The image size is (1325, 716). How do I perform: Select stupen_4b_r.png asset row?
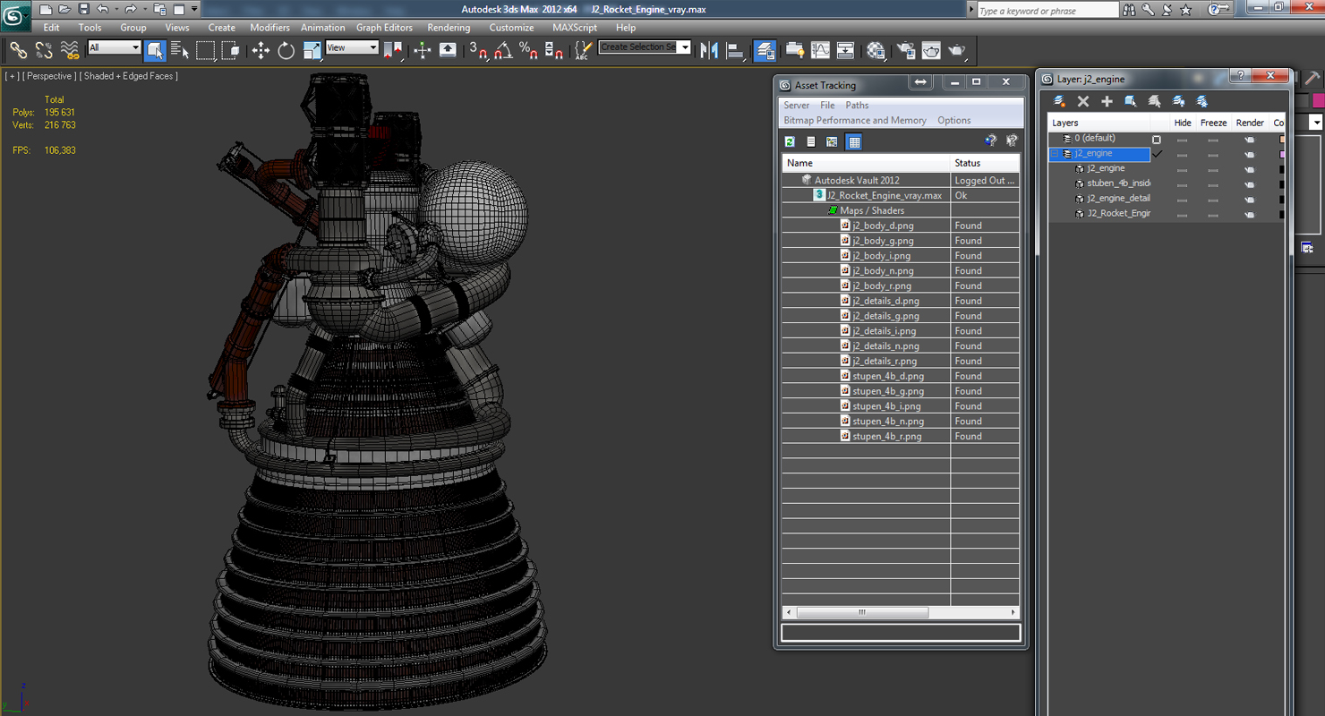point(901,436)
